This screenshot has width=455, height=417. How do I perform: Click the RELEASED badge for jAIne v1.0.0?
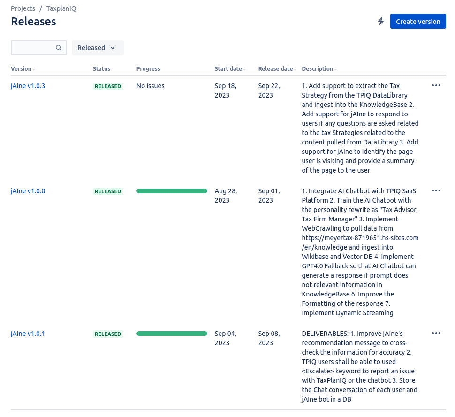pyautogui.click(x=108, y=191)
